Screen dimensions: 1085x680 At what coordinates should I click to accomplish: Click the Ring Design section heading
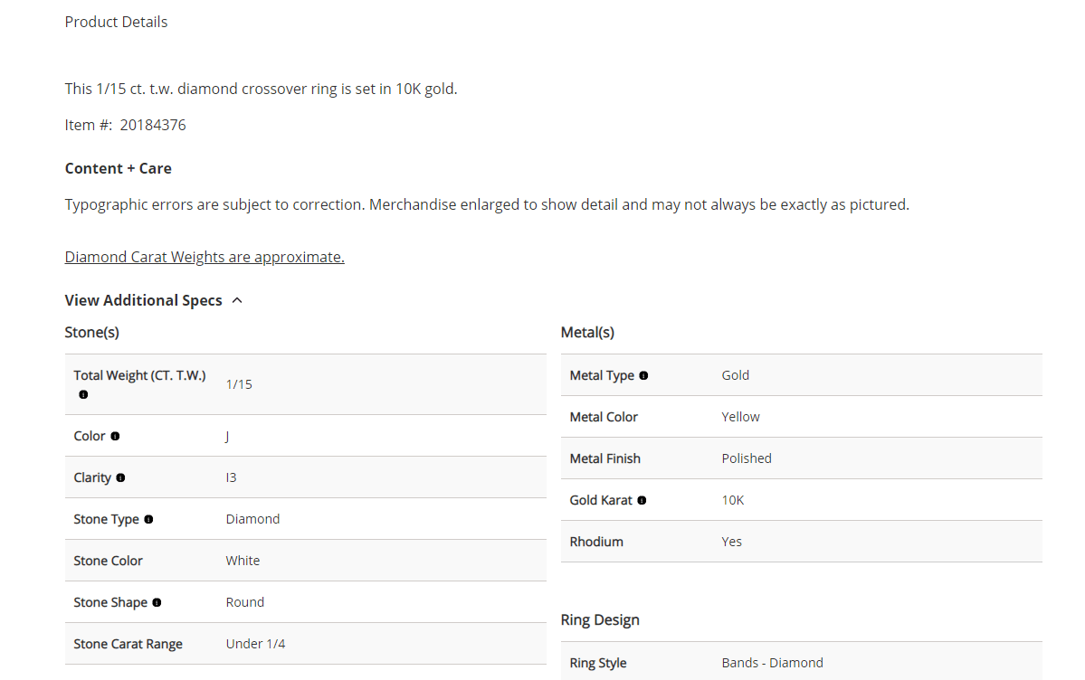600,619
